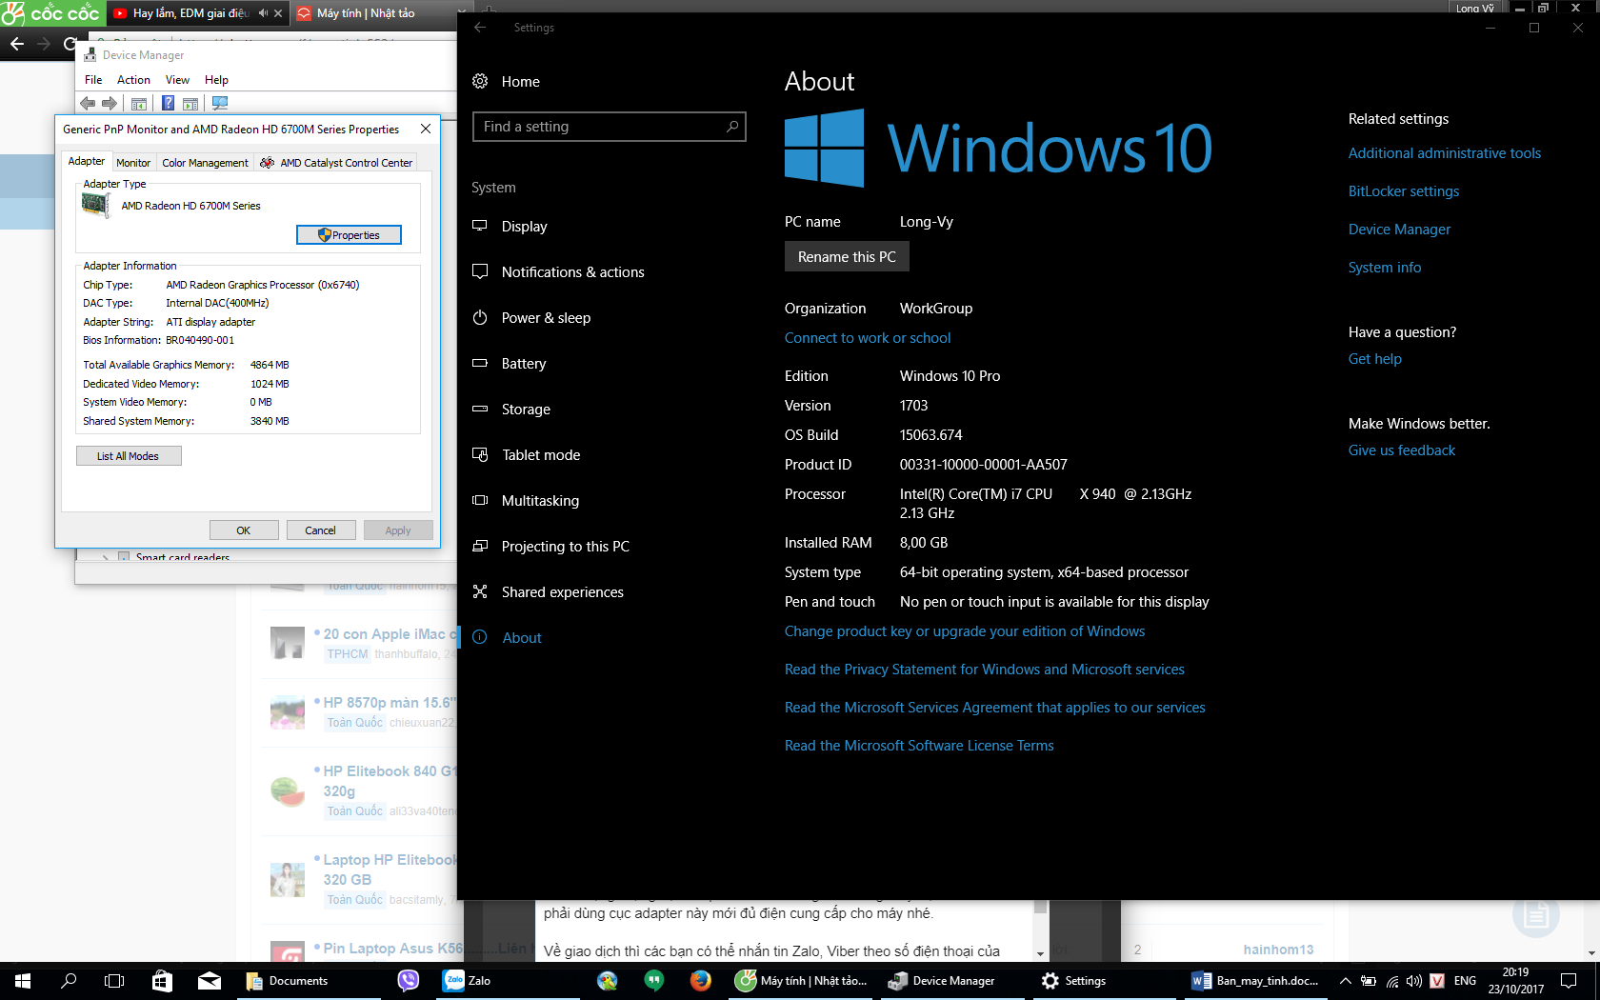Open the Home gear icon in Settings
1600x1000 pixels.
tap(480, 82)
